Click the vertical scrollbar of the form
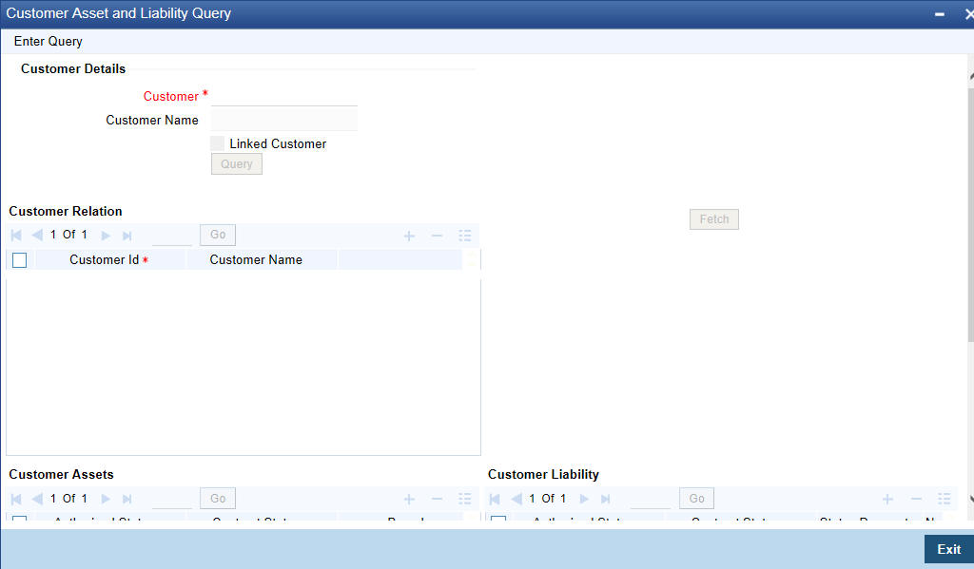 [x=970, y=214]
